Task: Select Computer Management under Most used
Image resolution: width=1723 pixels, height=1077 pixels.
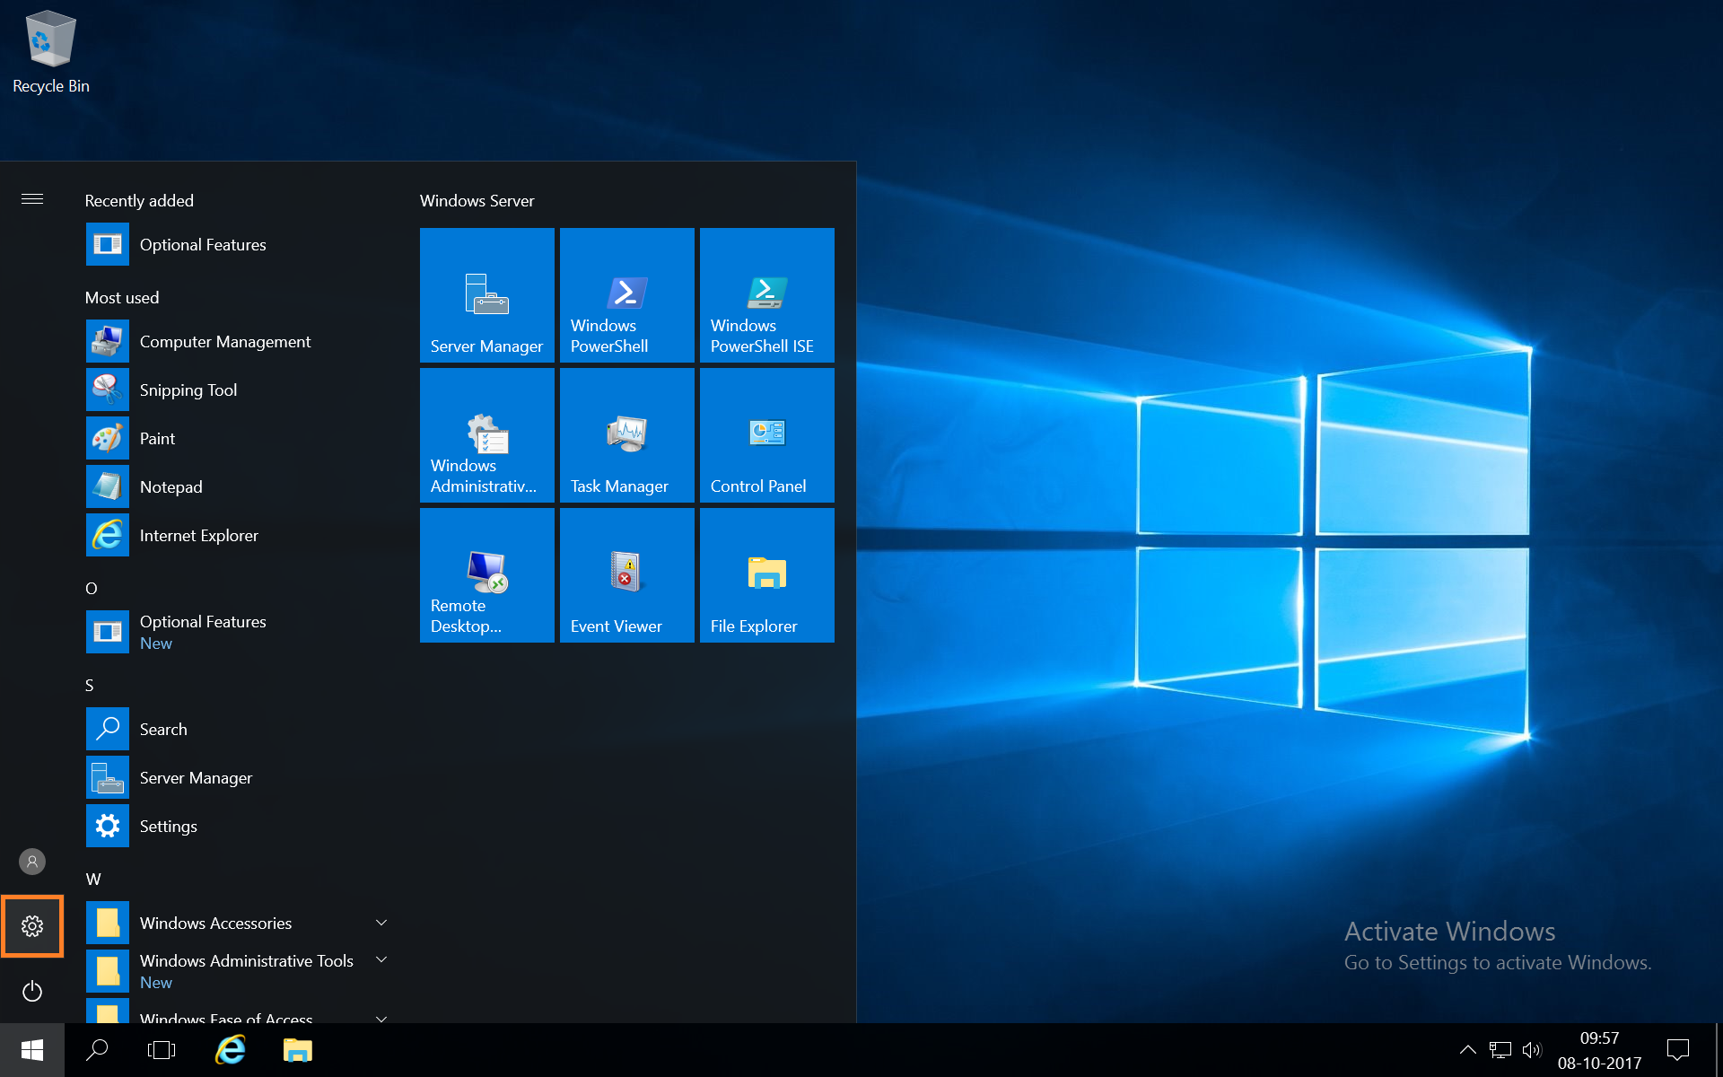Action: [224, 341]
